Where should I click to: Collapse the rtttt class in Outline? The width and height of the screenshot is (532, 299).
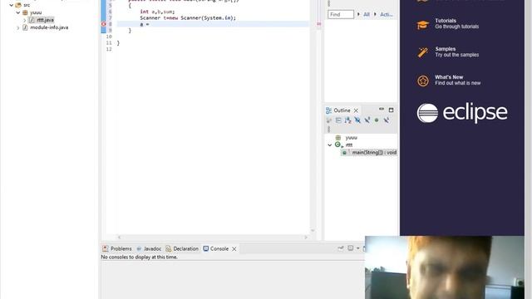(x=329, y=145)
